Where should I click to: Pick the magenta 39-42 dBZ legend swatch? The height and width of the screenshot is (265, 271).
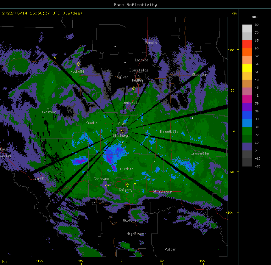[247, 99]
